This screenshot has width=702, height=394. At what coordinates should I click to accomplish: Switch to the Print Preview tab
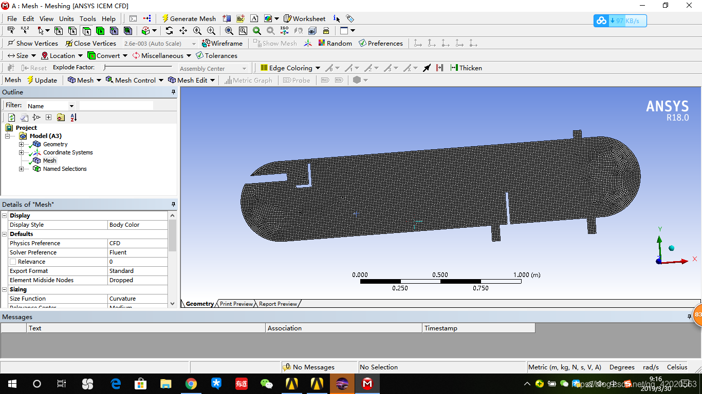click(x=236, y=304)
